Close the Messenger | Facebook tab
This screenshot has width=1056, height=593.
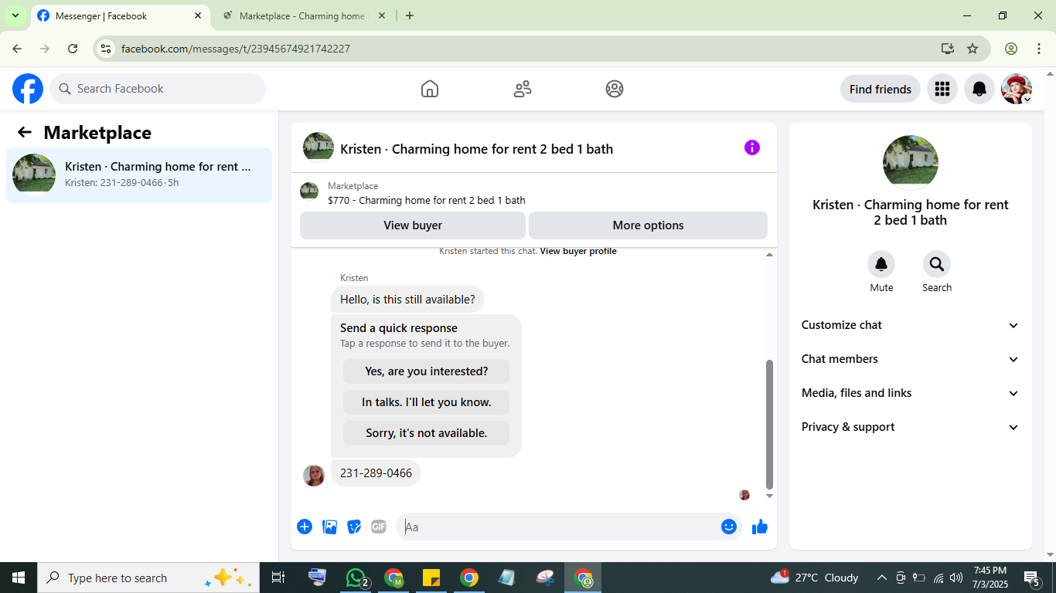[x=198, y=15]
